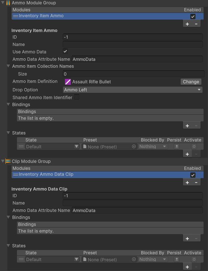
Task: Click the Clip Module Group icon
Action: coord(8,161)
